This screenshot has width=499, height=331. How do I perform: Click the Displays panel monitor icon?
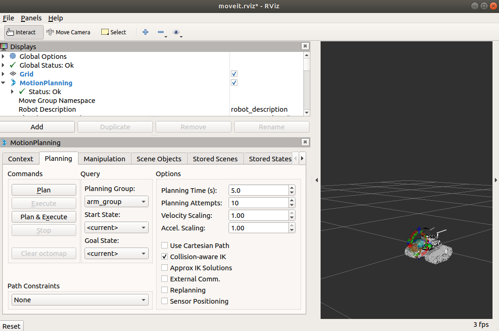coord(4,47)
